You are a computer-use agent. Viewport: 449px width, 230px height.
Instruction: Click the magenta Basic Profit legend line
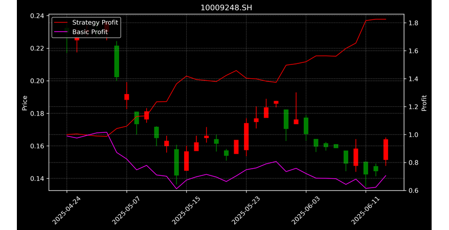point(61,32)
